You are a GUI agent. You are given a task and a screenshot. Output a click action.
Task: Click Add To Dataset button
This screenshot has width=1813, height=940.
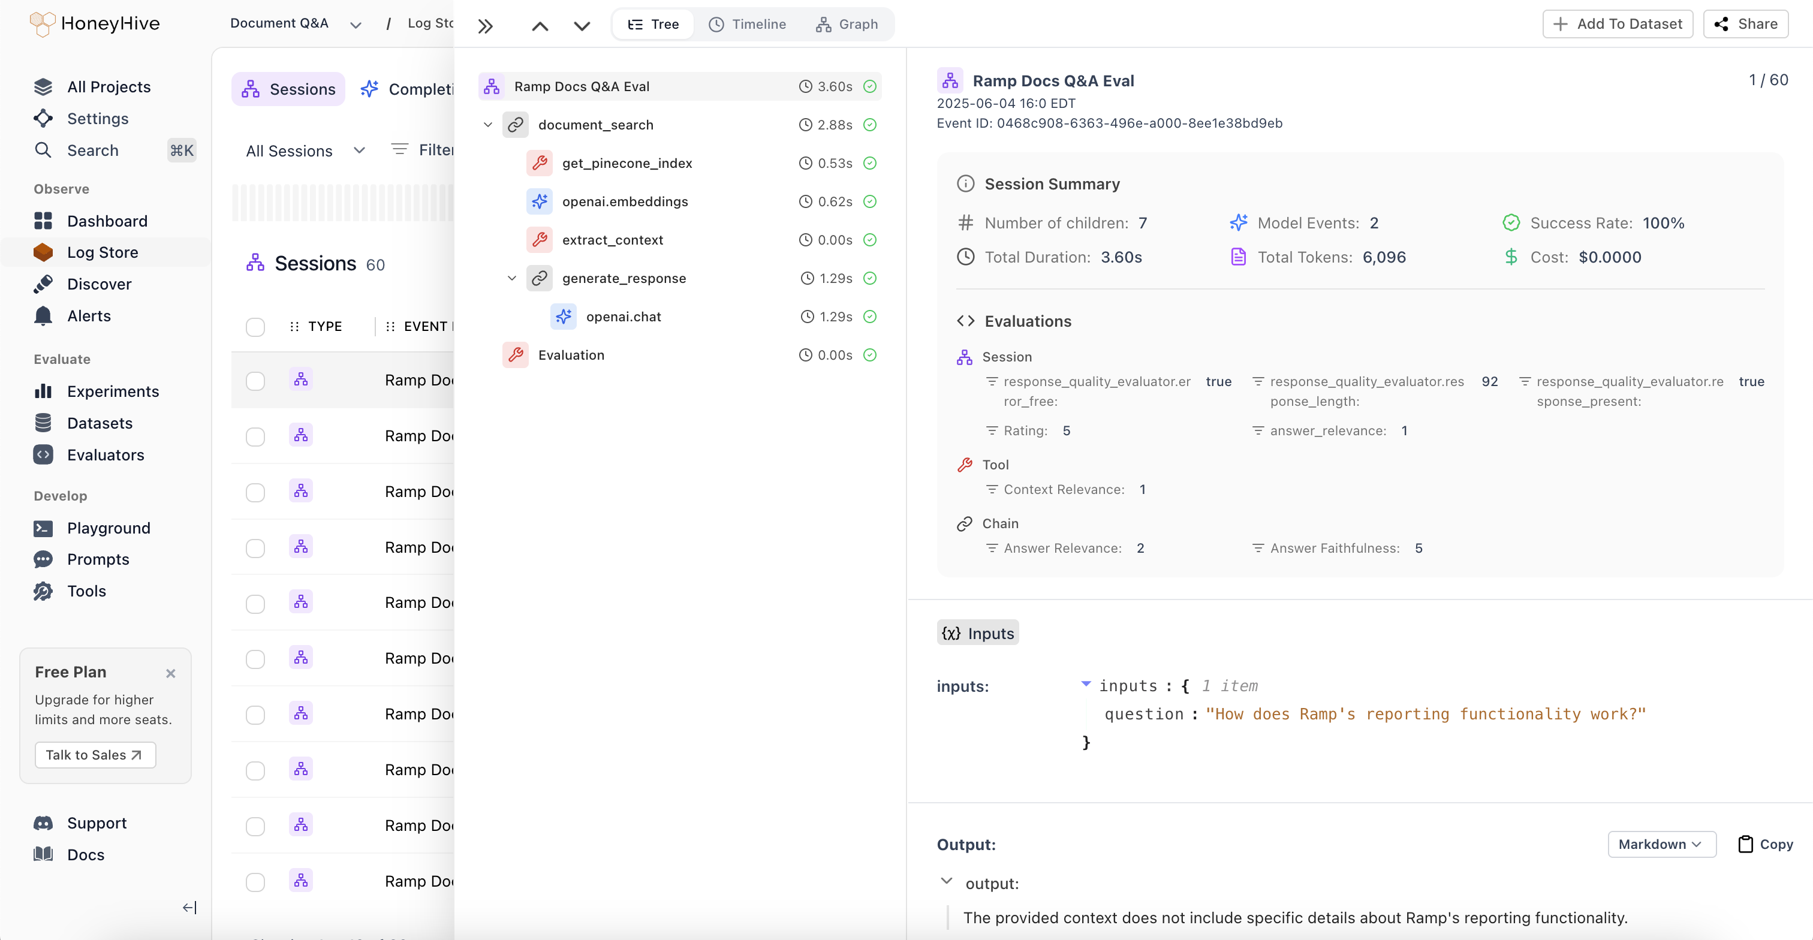(1618, 24)
